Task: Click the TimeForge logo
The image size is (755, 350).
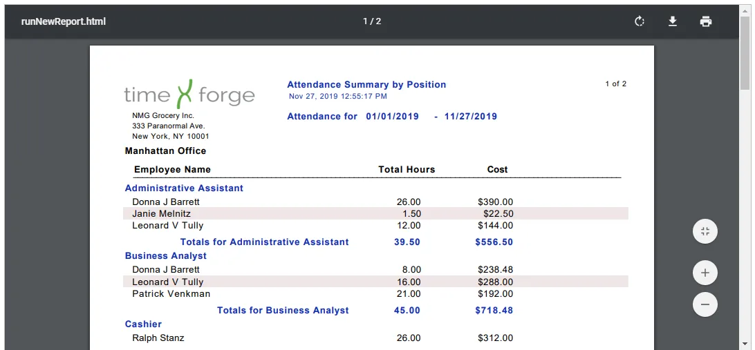Action: [x=189, y=94]
